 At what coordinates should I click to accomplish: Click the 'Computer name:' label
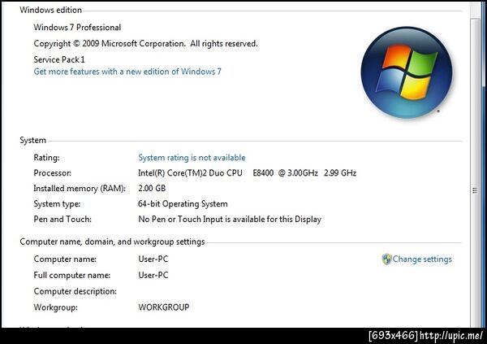[x=65, y=259]
